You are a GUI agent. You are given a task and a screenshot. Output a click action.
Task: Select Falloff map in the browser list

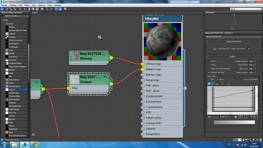[x=12, y=53]
